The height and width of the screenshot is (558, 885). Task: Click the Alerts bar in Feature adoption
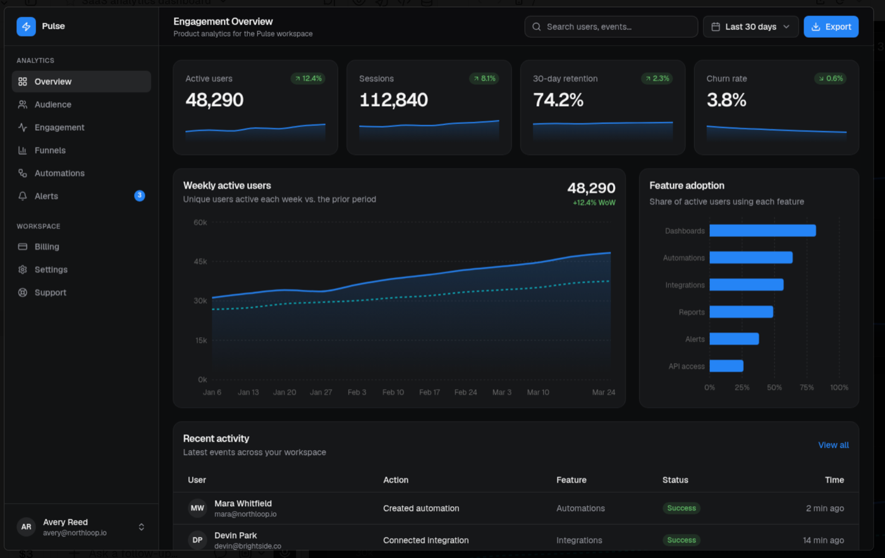click(x=734, y=339)
